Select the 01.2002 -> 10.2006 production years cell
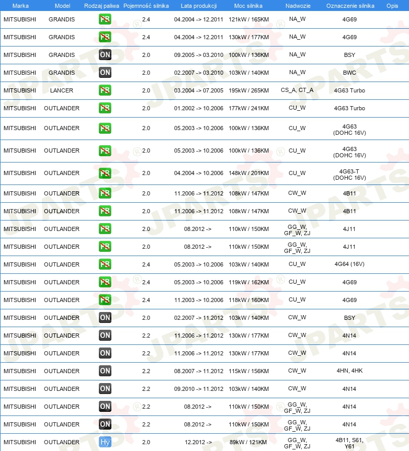Viewport: 409px width, 451px height. point(199,108)
